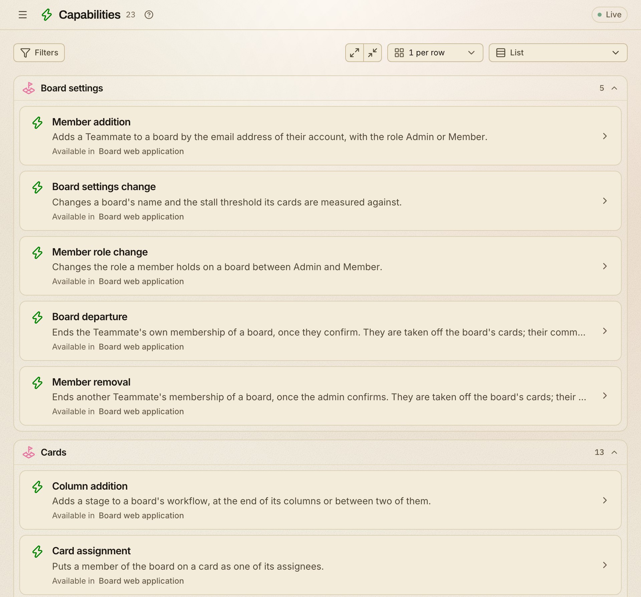The height and width of the screenshot is (597, 641).
Task: Click the Card assignment lightning icon
Action: click(37, 551)
